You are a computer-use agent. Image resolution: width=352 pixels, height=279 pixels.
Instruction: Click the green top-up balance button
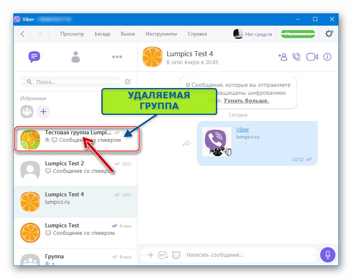click(x=298, y=34)
